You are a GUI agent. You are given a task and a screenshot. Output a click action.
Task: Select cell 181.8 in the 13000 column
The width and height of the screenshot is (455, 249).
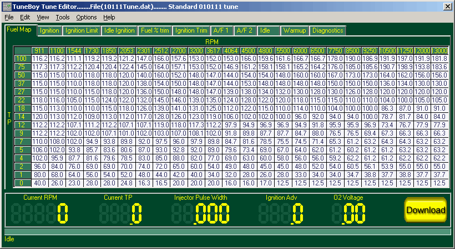439,59
